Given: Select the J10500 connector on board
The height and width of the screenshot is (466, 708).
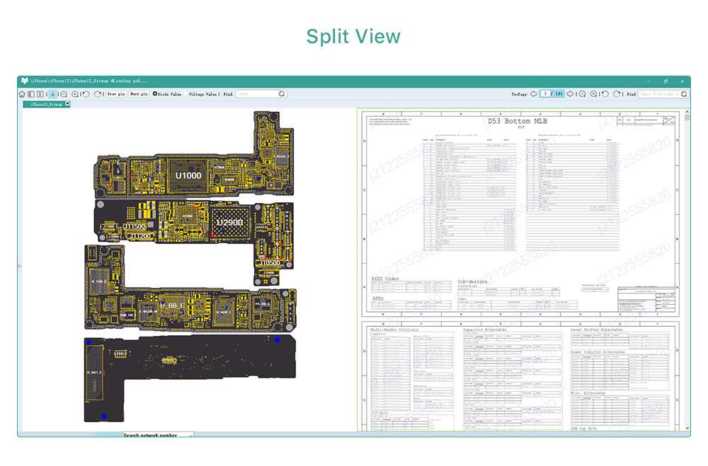Looking at the screenshot, I should pyautogui.click(x=270, y=262).
